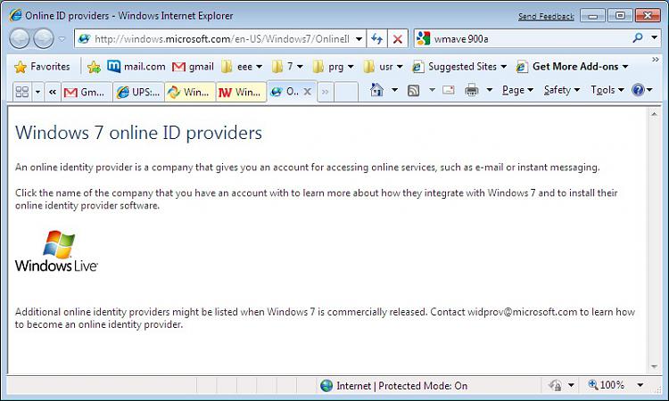This screenshot has height=401, width=669.
Task: Expand the usr favorites folder
Action: [x=384, y=67]
